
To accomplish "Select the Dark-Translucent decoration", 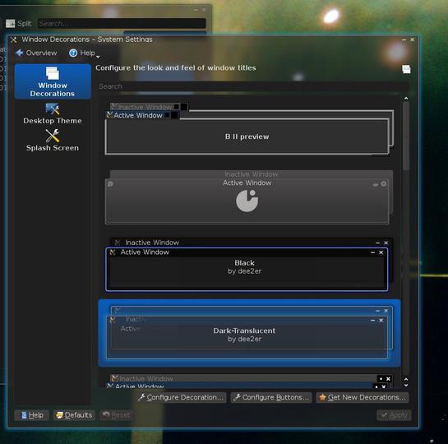I will pos(249,333).
